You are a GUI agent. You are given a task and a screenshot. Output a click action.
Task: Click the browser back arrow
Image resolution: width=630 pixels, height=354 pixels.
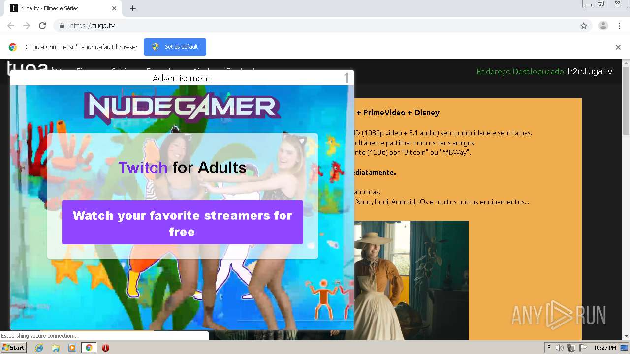tap(11, 26)
